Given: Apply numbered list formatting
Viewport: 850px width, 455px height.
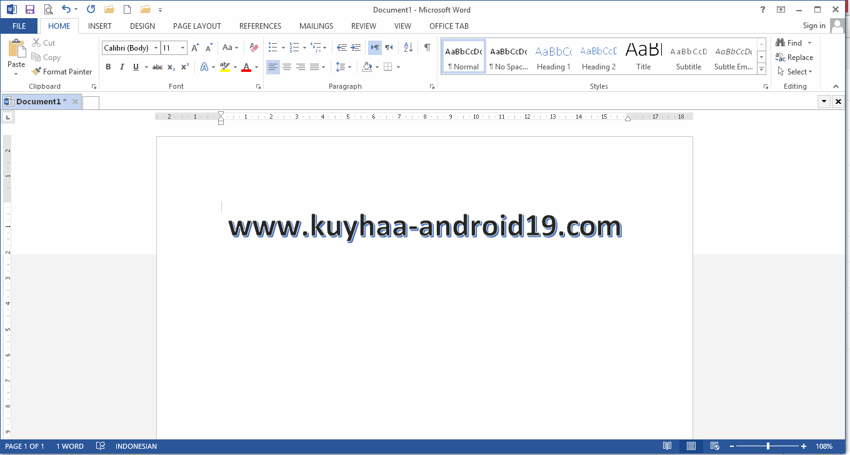Looking at the screenshot, I should [294, 48].
